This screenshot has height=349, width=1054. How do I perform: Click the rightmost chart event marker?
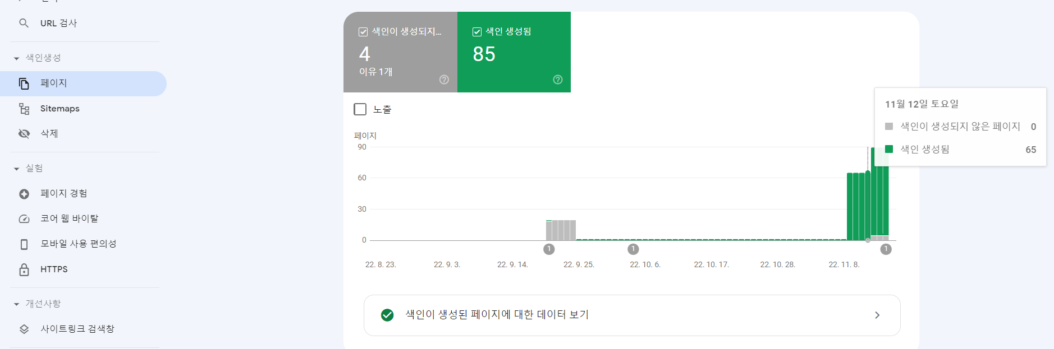pyautogui.click(x=886, y=249)
